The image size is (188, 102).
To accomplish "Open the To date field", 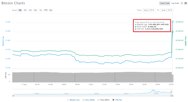I will [167, 10].
